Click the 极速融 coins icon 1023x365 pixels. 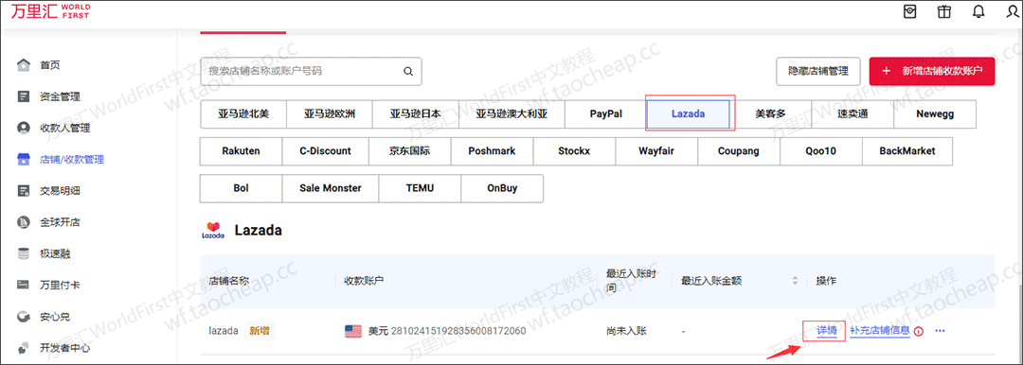[24, 253]
